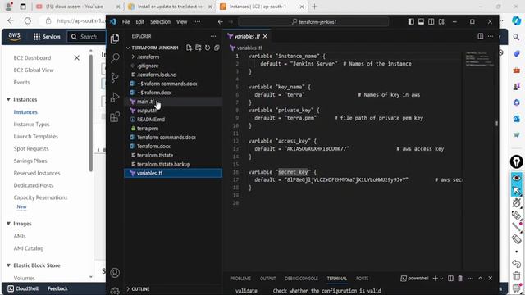Open the Selection menu
The image size is (525, 295).
(160, 22)
